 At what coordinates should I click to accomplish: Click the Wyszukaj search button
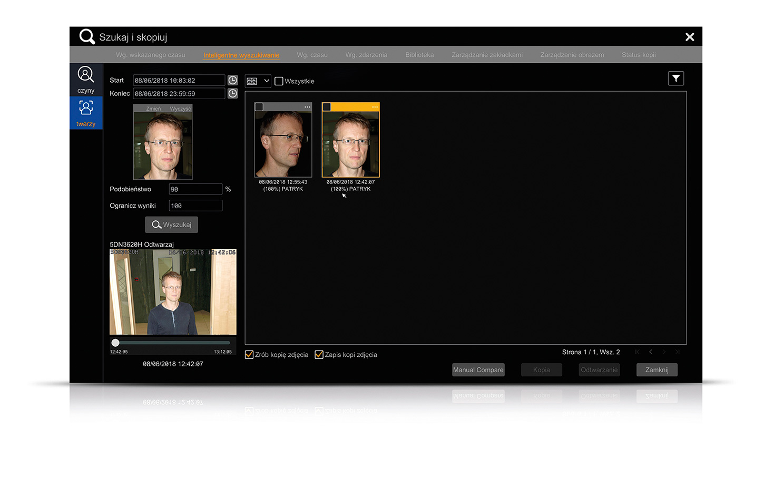point(172,225)
